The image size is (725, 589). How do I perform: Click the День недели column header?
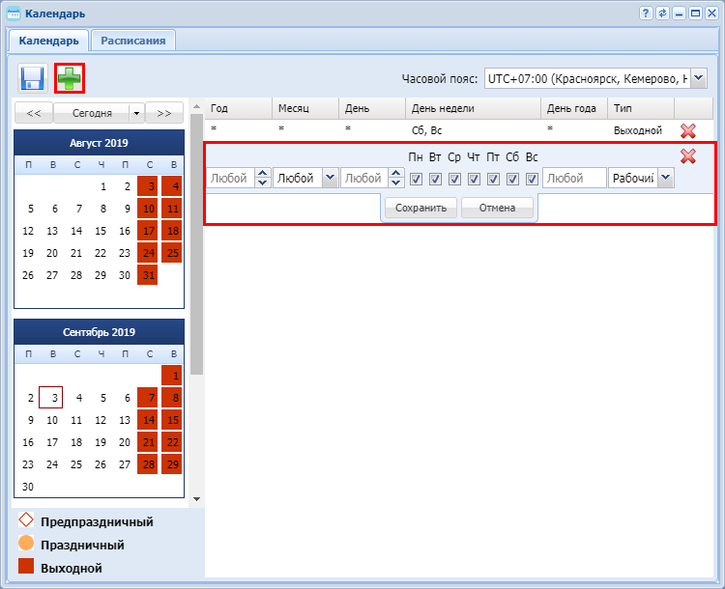coord(474,108)
